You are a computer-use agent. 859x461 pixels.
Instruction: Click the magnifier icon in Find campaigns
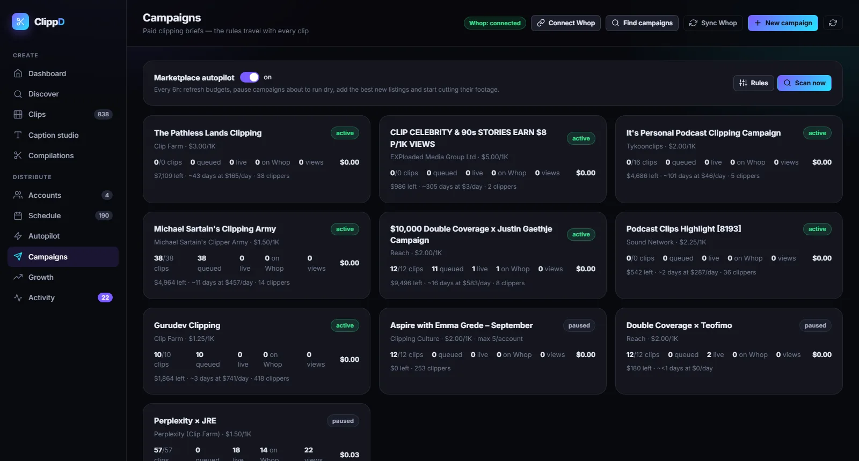coord(616,23)
